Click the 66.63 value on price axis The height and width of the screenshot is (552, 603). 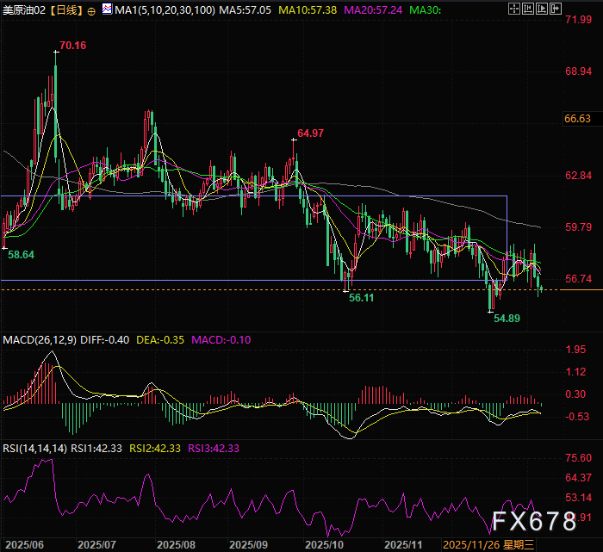[x=576, y=118]
